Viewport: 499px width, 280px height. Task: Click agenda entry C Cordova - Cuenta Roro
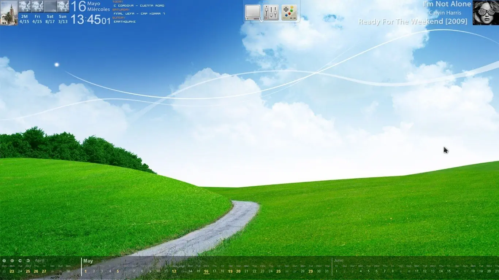[139, 6]
